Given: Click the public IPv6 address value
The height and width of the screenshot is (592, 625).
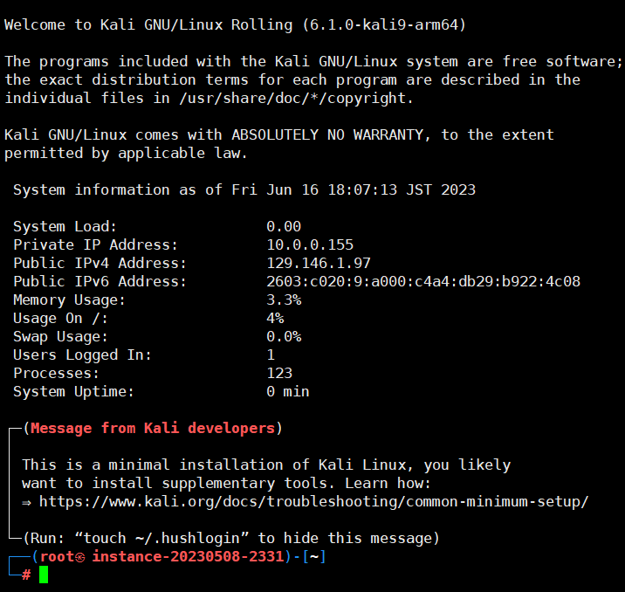Looking at the screenshot, I should pos(423,281).
